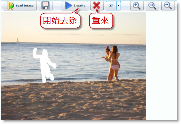
Task: Zoom out with the minus magnifier icon
Action: pyautogui.click(x=168, y=6)
